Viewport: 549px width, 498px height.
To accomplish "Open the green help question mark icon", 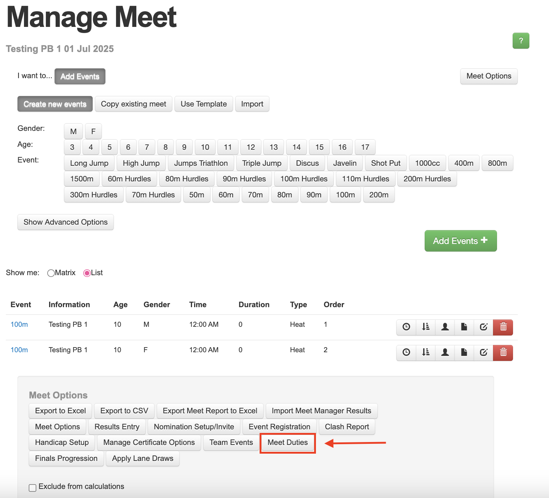I will click(x=521, y=41).
